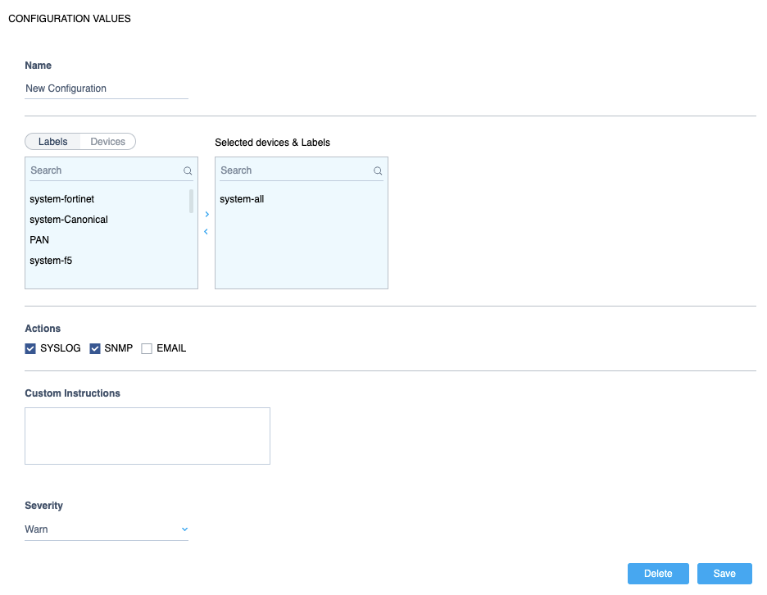Focus the Name input field
767x595 pixels.
107,89
